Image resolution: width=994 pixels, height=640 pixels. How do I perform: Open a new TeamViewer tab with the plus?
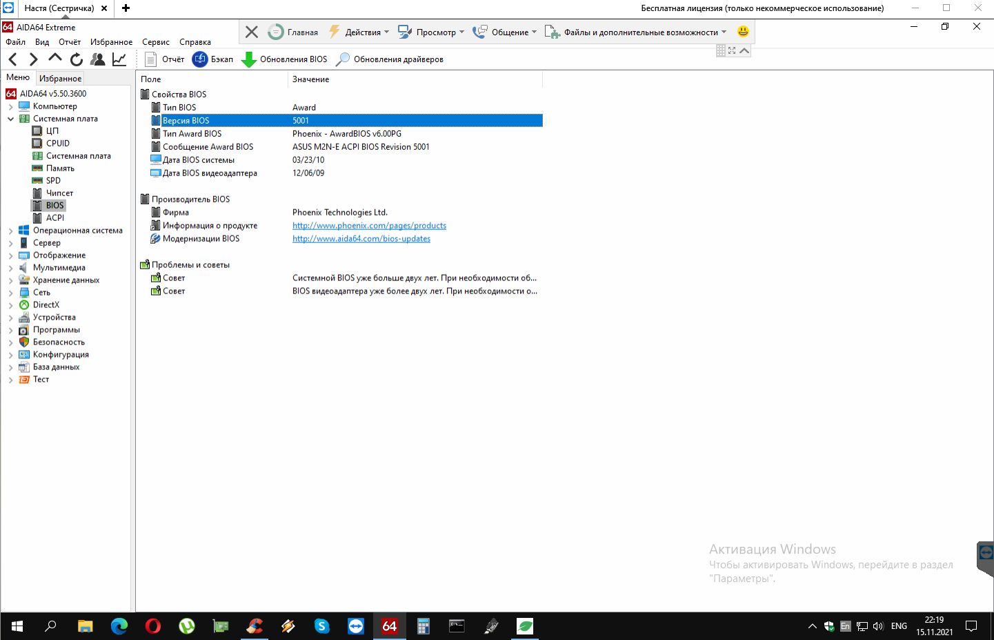click(126, 8)
